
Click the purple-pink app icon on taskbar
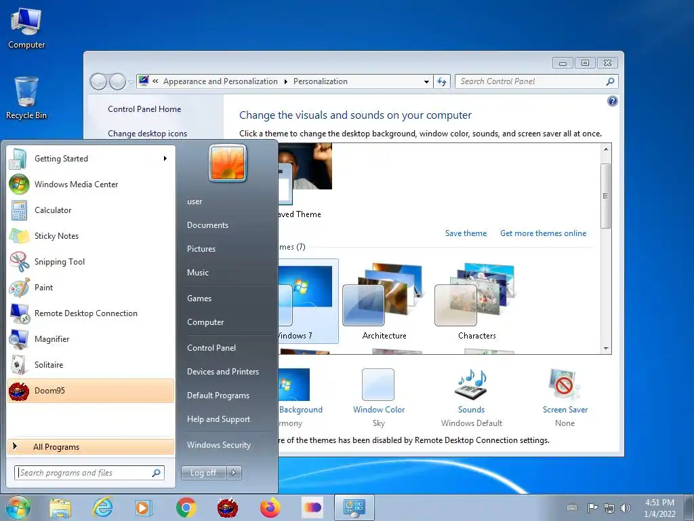point(312,507)
